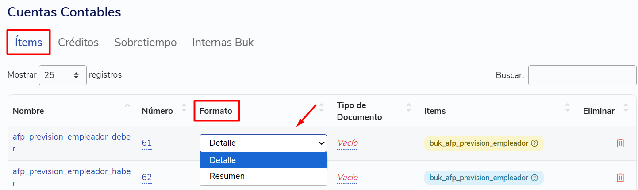Select Detalle option in the open list
638x190 pixels.
pos(263,160)
